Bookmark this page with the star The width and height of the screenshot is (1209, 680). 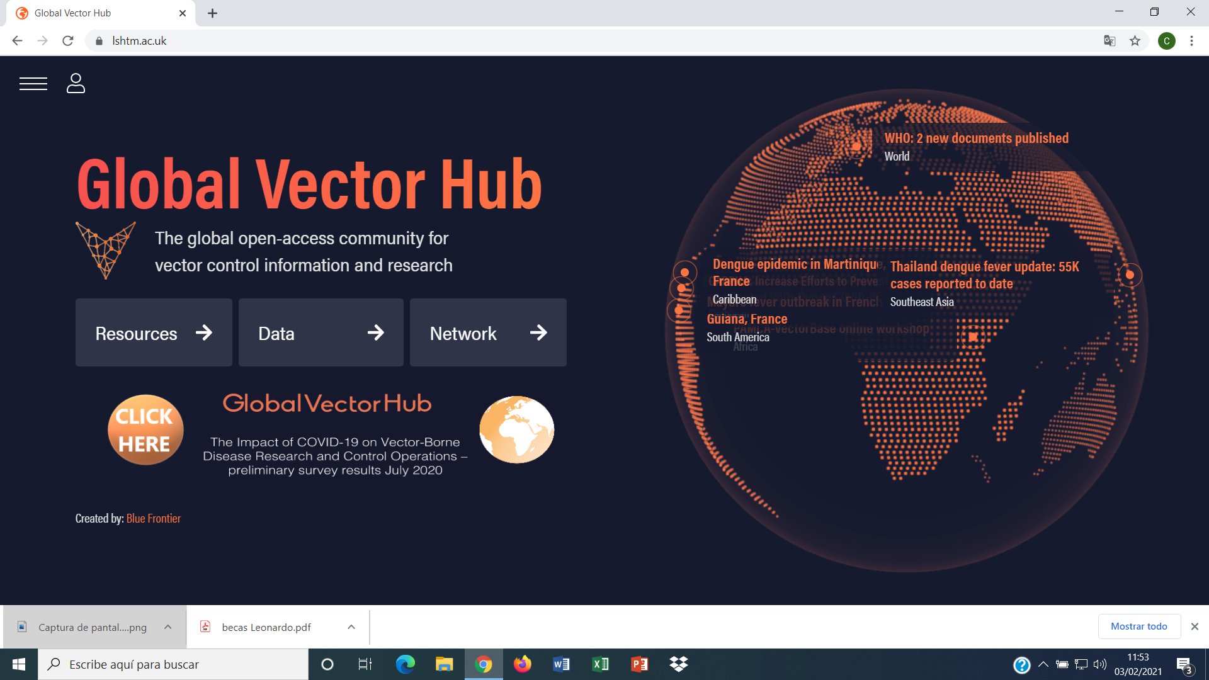tap(1135, 41)
